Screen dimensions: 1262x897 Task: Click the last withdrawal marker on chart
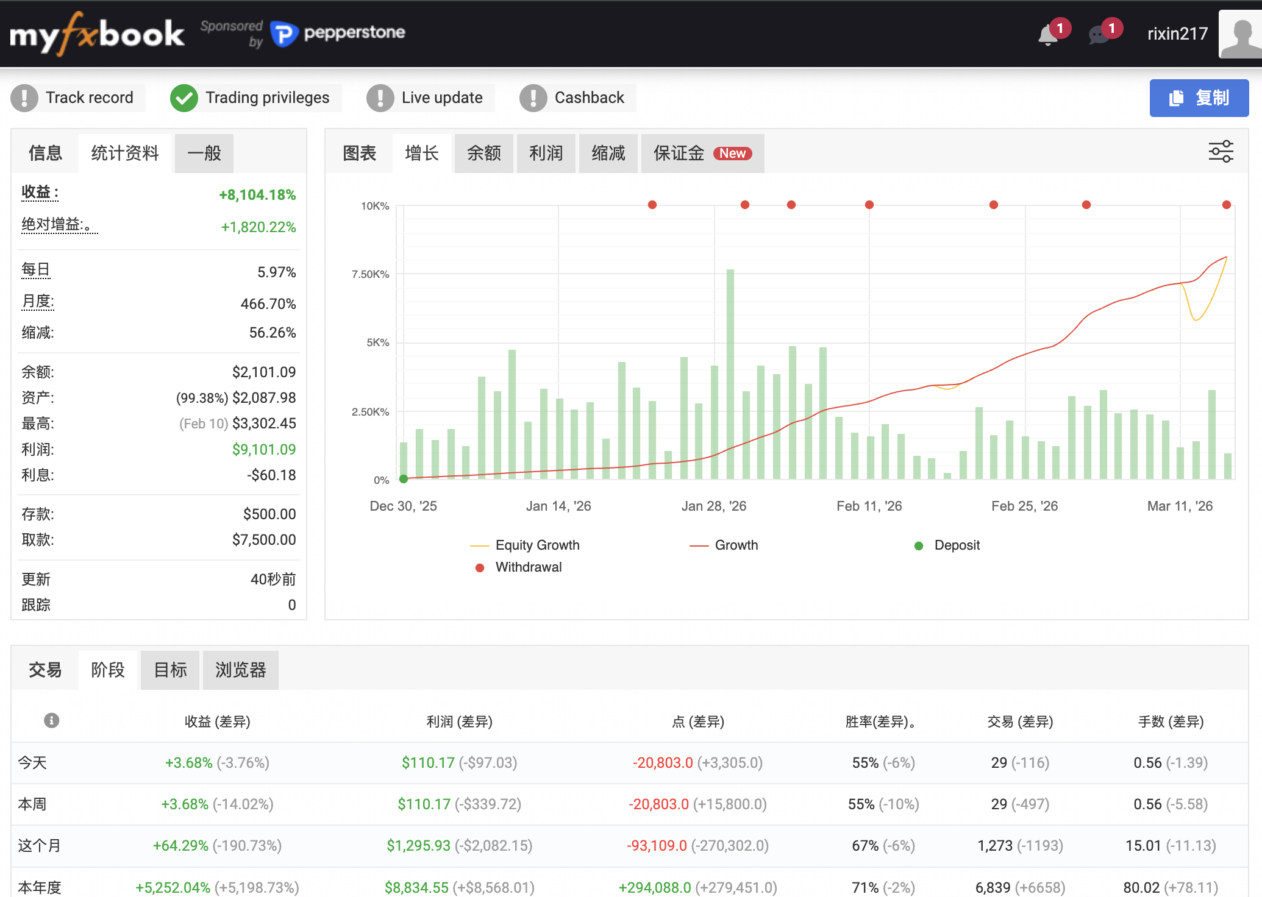pos(1226,205)
